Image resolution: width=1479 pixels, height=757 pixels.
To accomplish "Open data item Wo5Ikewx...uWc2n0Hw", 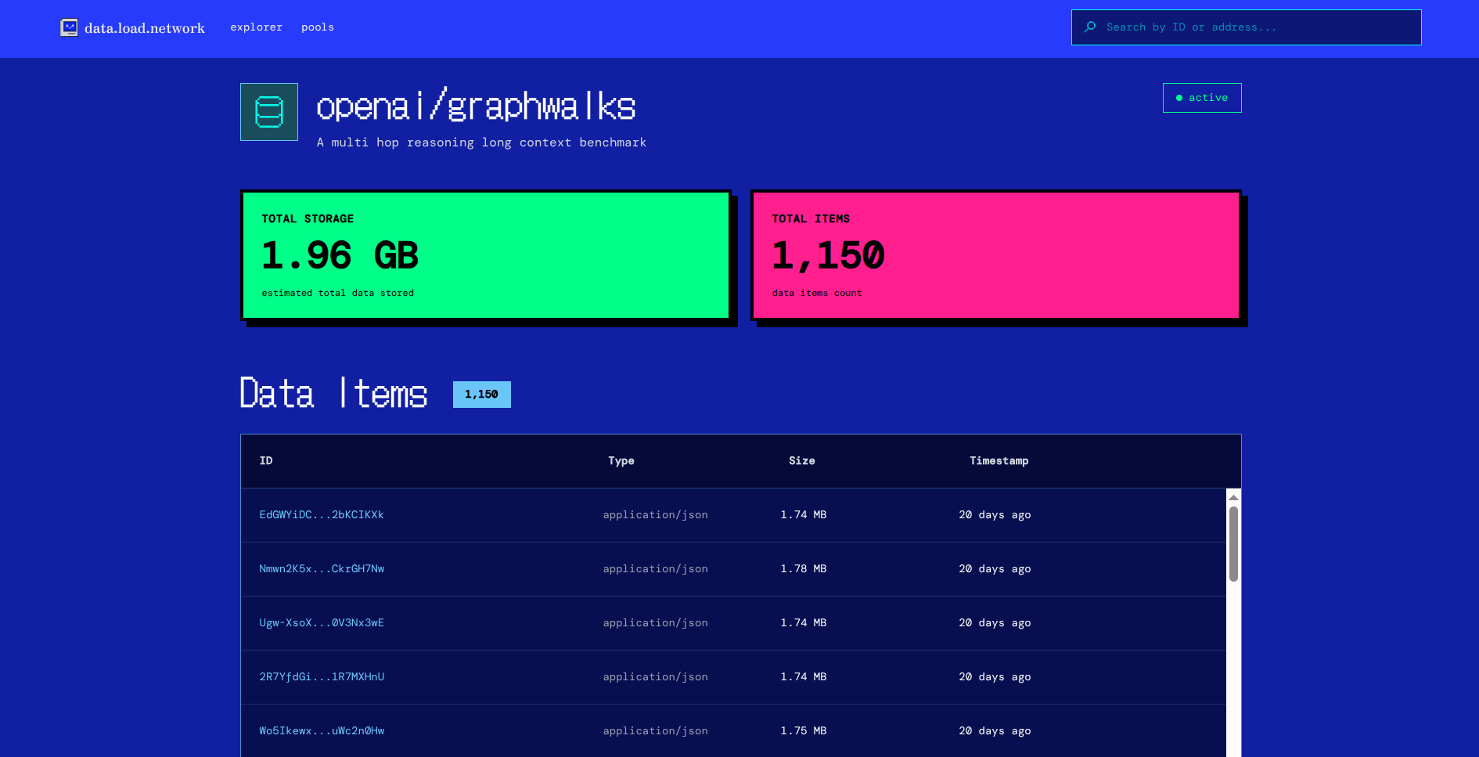I will coord(322,731).
